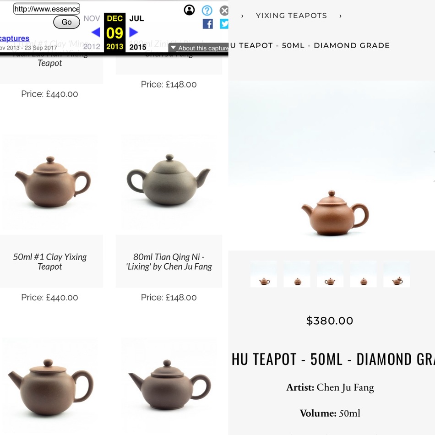Click the Wayback user account icon
Screen dimensions: 435x435
pos(189,10)
